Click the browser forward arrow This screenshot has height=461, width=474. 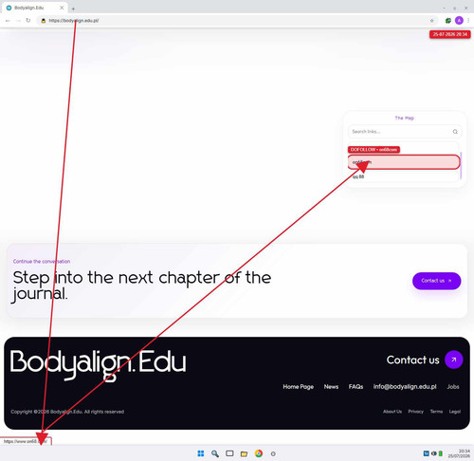[x=18, y=21]
